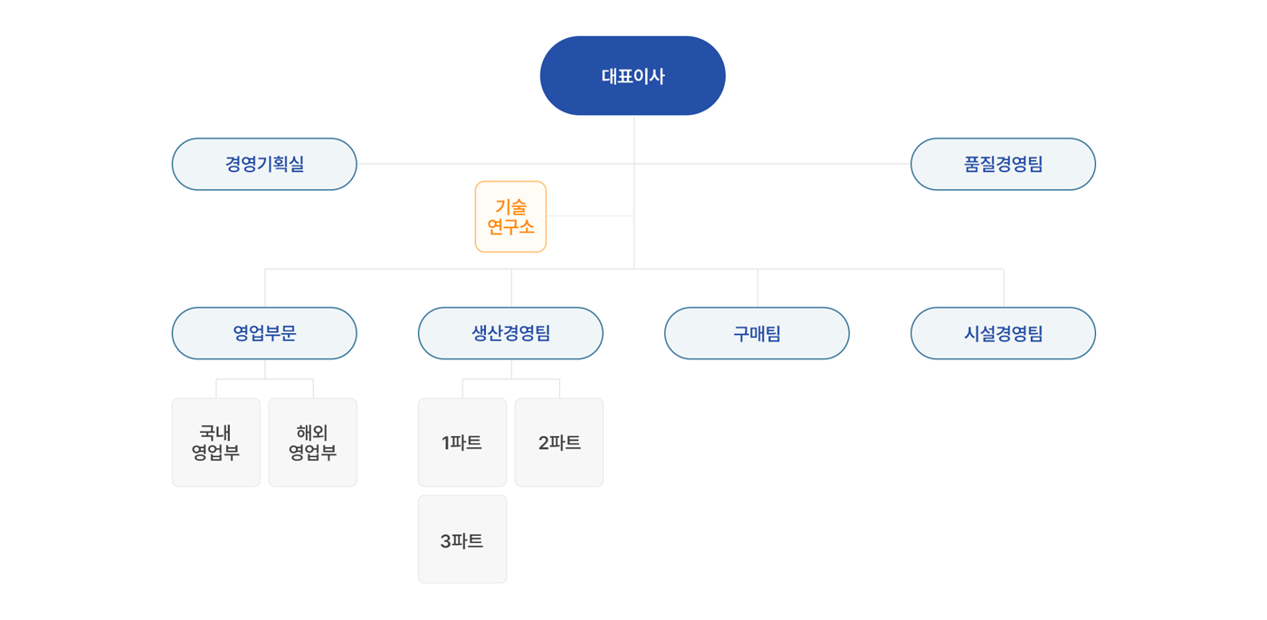Click the orange 기술연구소 box
This screenshot has height=620, width=1267.
tap(510, 216)
